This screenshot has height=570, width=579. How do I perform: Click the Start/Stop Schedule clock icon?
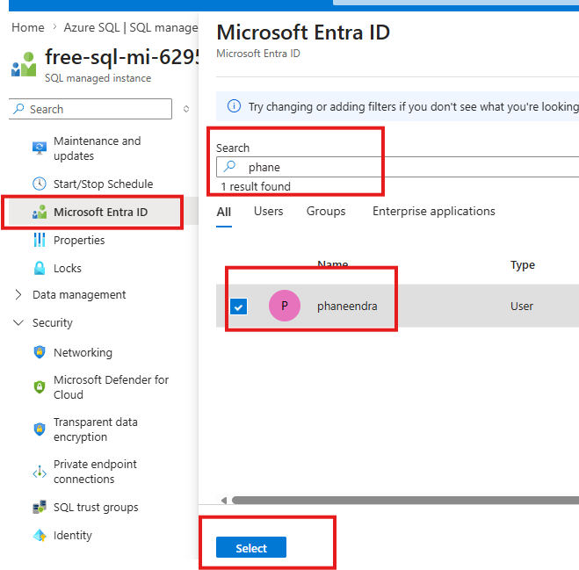[40, 184]
